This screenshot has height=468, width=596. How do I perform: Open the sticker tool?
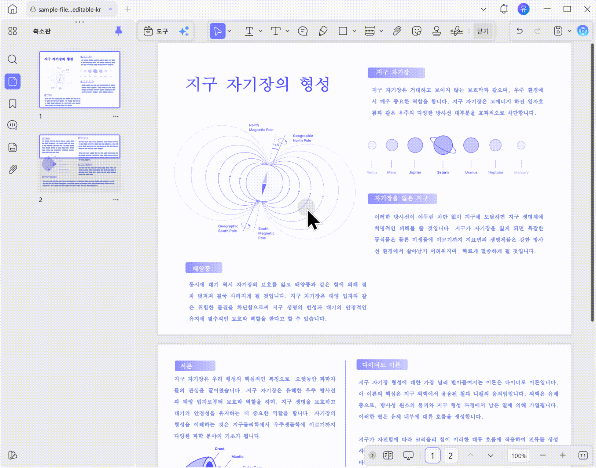[x=417, y=31]
